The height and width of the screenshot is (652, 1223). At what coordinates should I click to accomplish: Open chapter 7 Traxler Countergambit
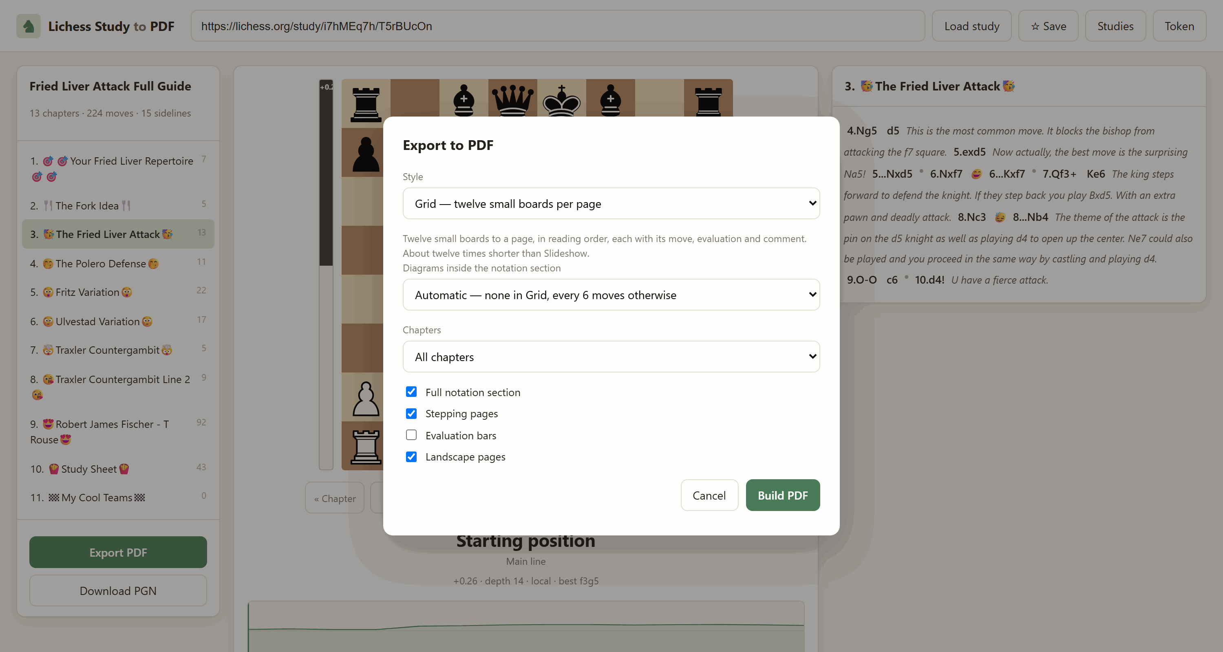point(118,350)
